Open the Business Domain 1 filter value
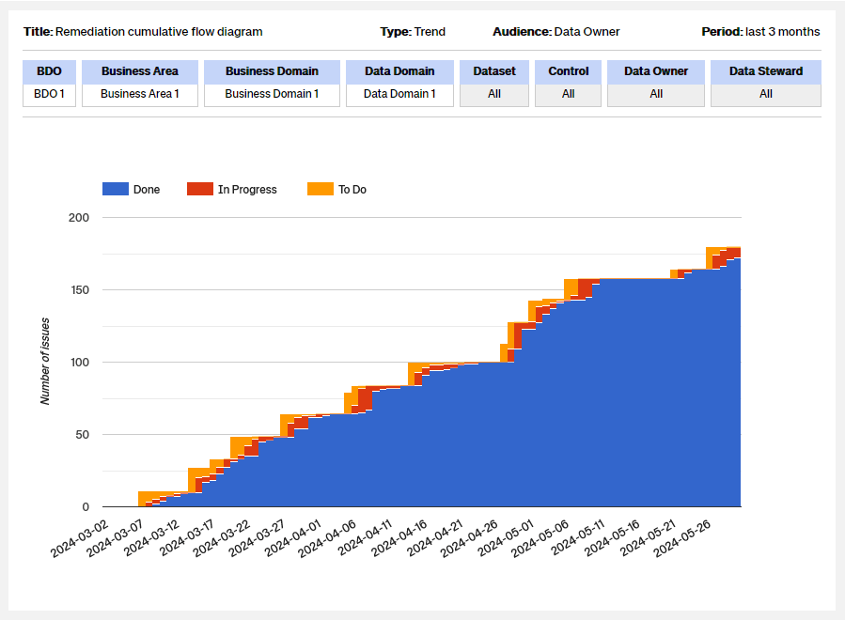This screenshot has width=845, height=620. pos(272,94)
